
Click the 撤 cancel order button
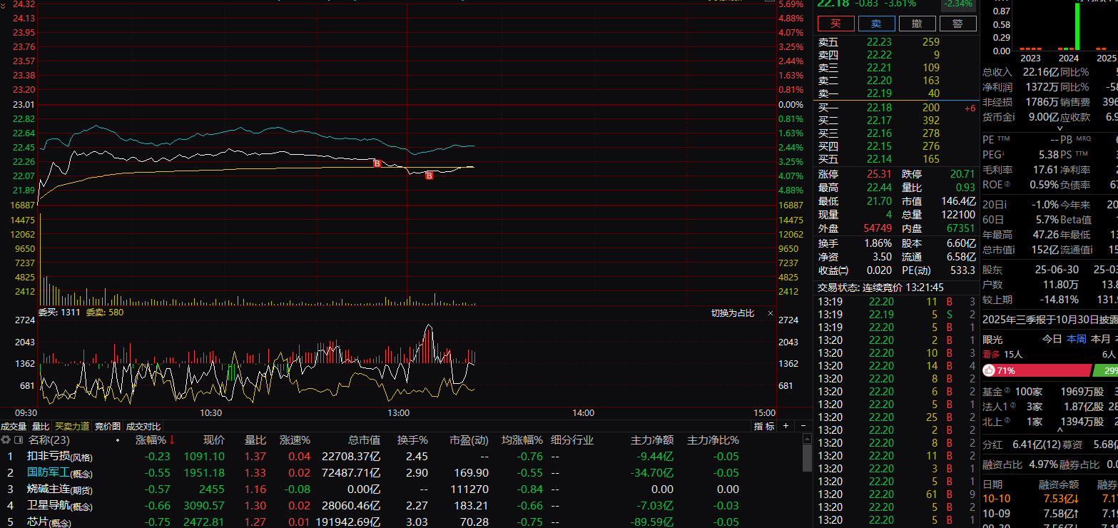(917, 24)
